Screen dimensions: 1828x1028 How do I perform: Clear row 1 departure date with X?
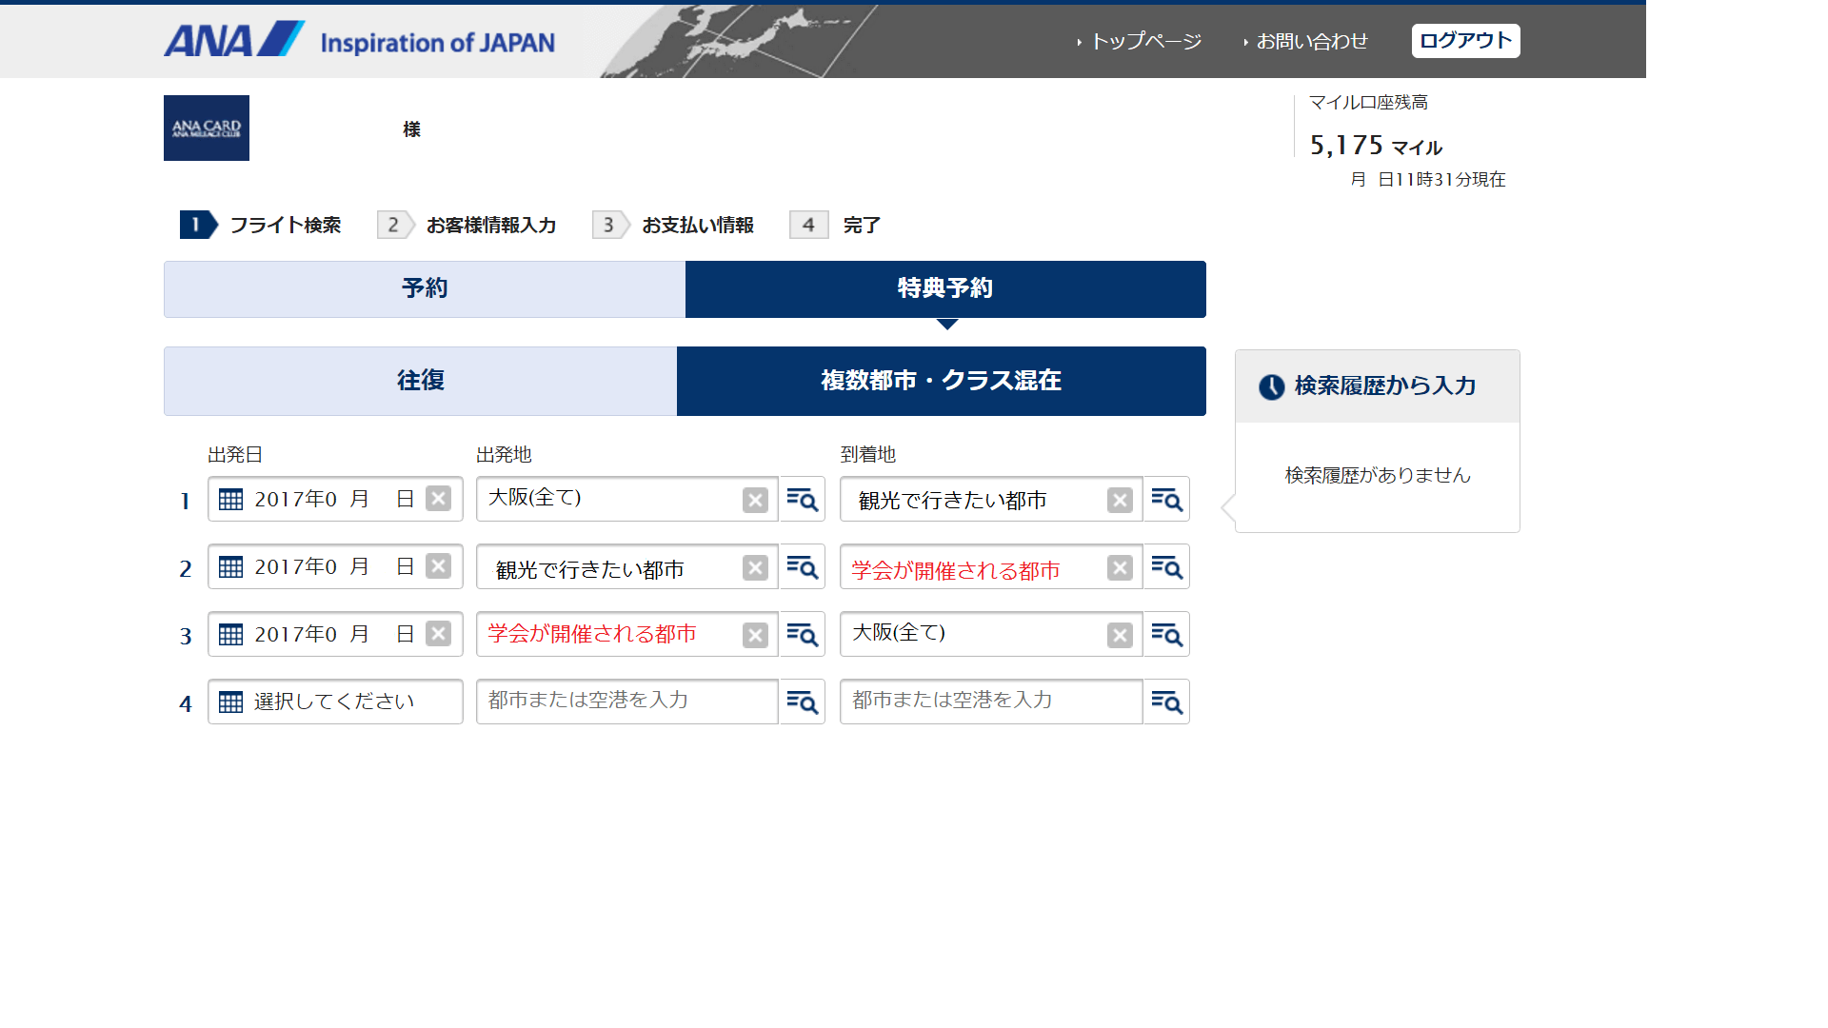tap(438, 499)
